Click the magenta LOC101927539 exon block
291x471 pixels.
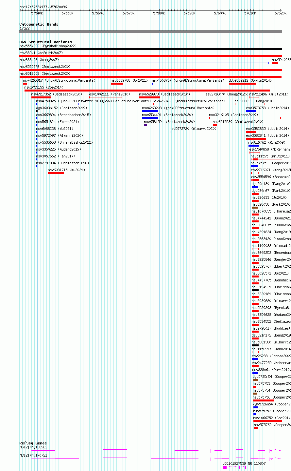[x=225, y=467]
